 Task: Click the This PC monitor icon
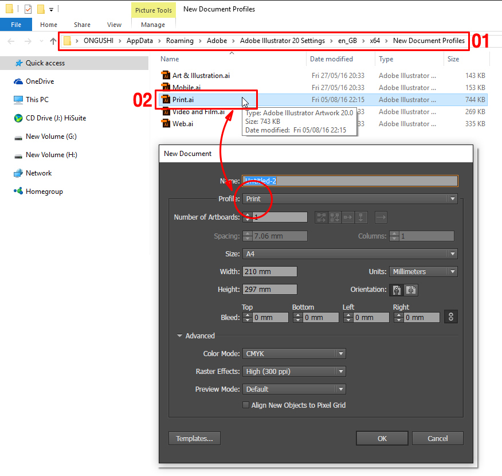click(18, 100)
